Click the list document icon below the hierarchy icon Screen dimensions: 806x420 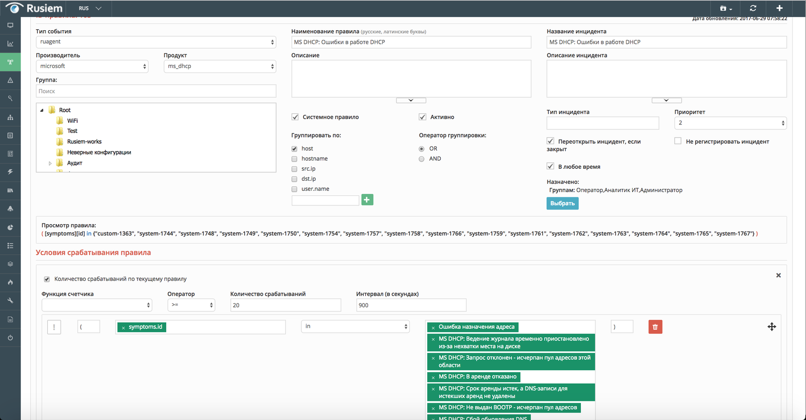point(10,135)
